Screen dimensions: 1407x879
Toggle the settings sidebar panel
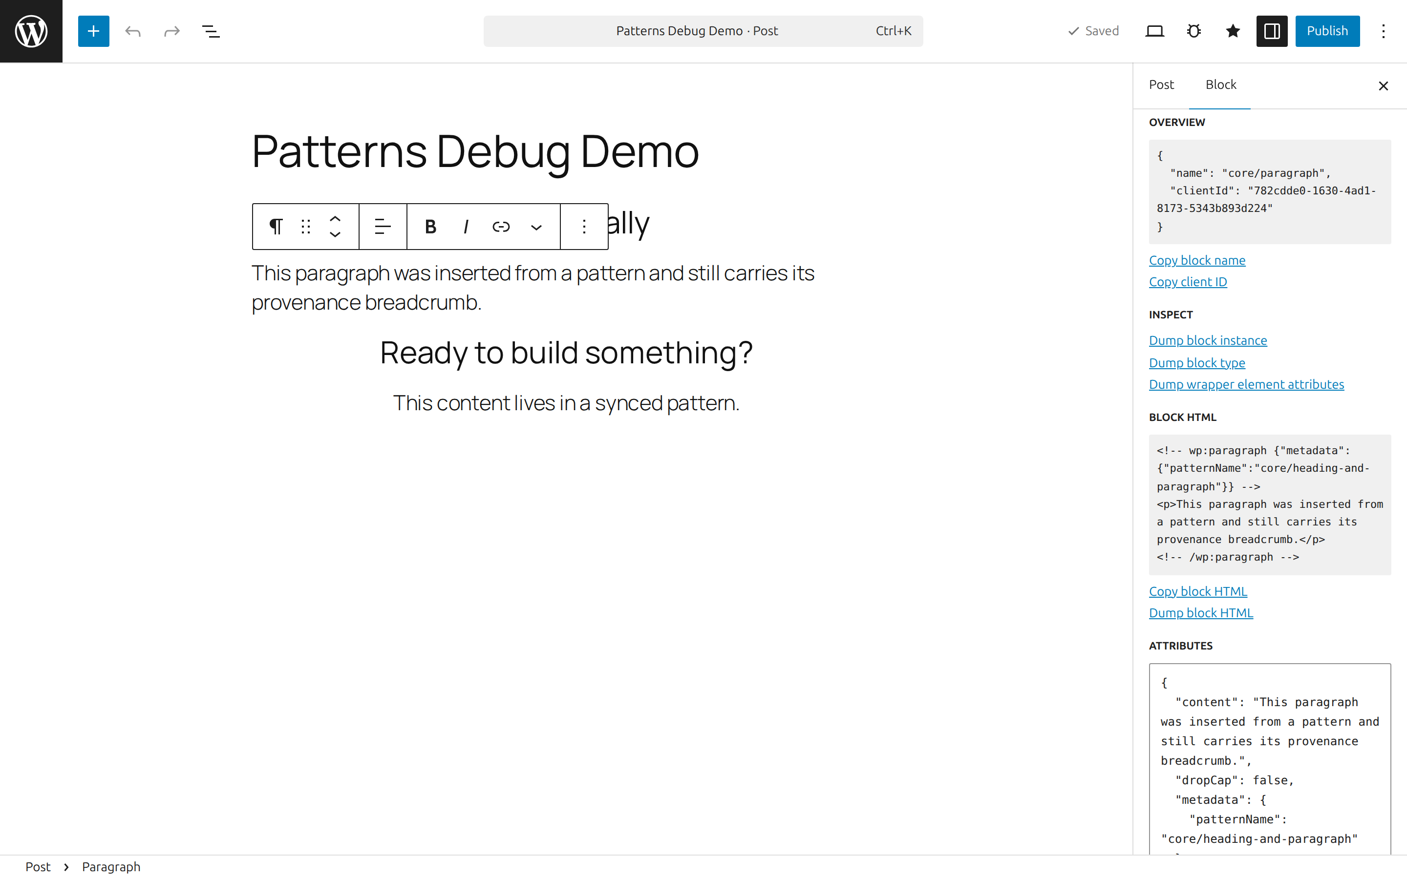tap(1272, 31)
